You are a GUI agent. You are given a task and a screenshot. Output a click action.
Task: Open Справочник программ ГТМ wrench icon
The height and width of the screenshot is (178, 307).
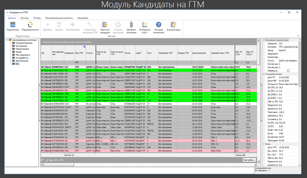(90, 25)
